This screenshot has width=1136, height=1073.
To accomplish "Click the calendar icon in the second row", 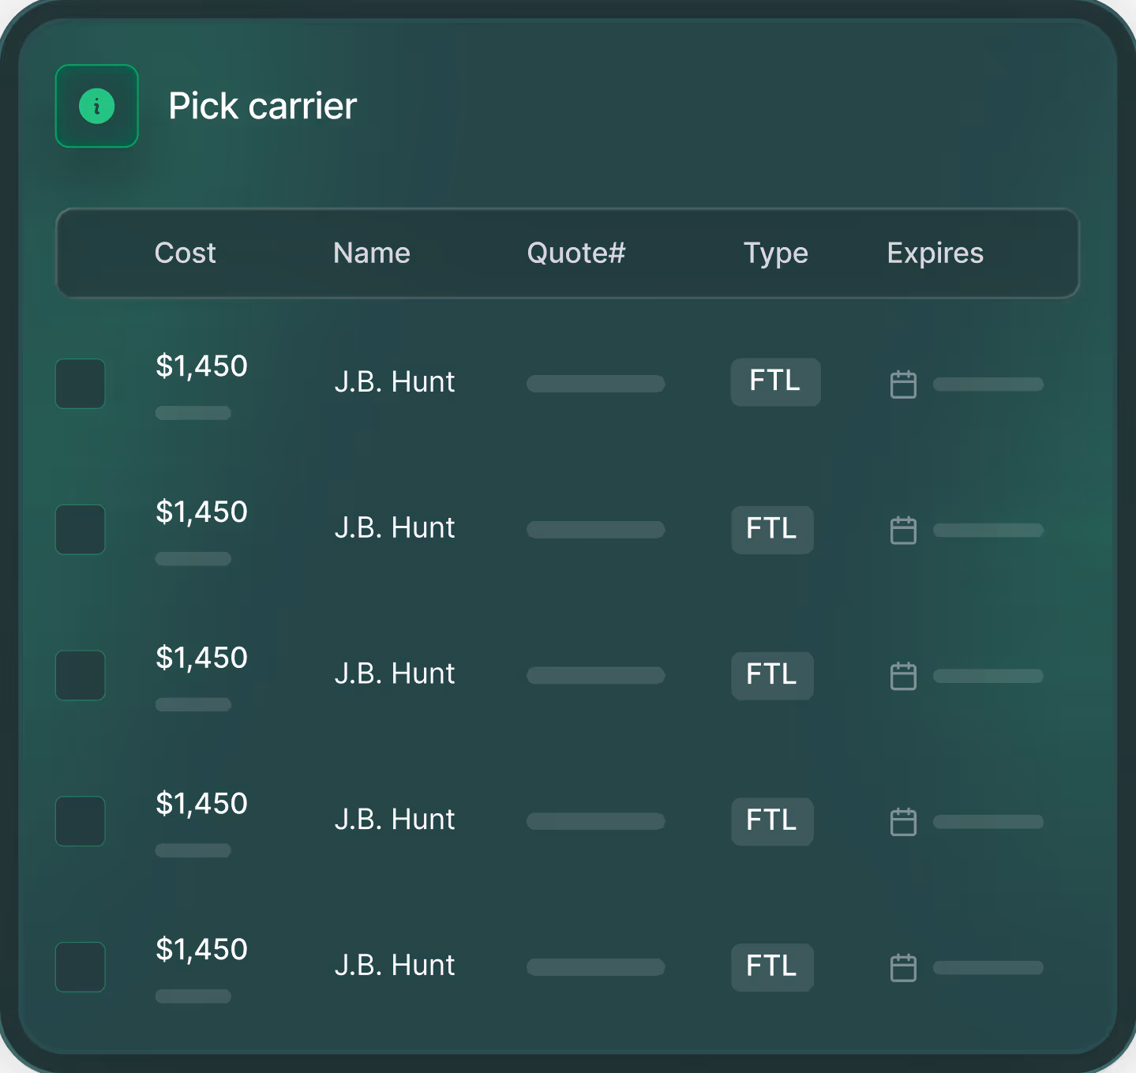I will coord(903,530).
